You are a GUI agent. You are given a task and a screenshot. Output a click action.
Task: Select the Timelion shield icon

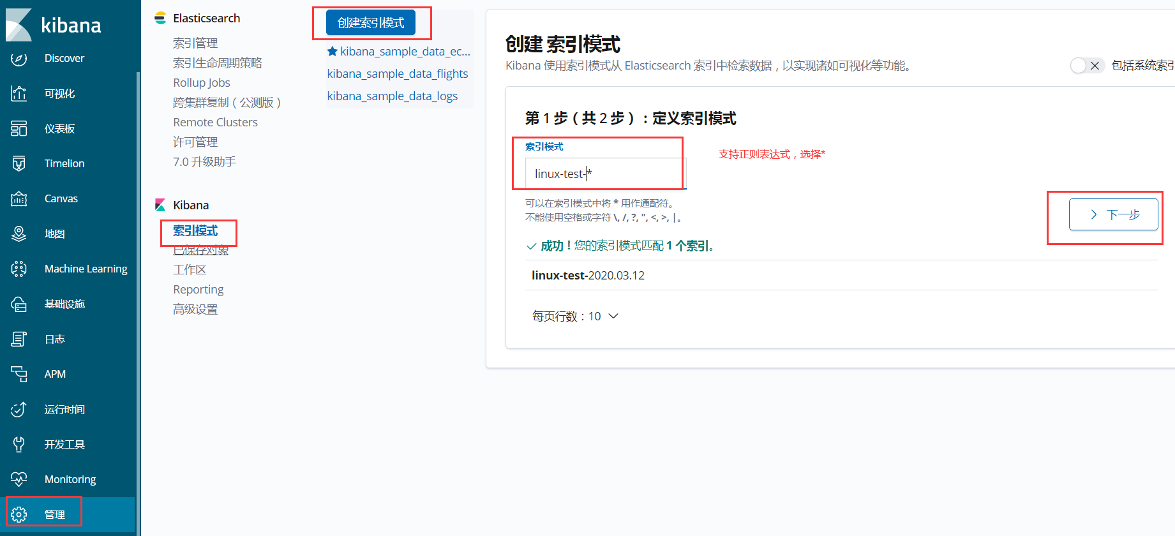point(19,164)
